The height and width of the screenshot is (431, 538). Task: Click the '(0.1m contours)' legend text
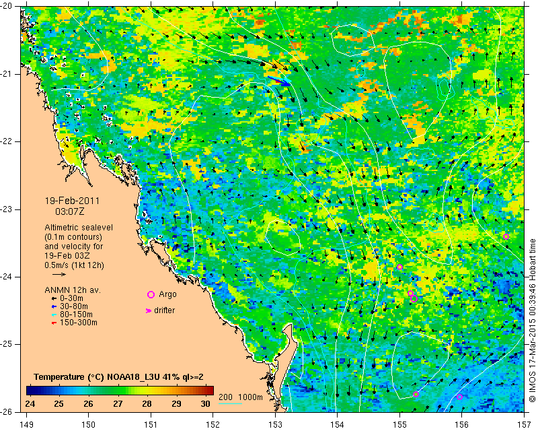73,237
